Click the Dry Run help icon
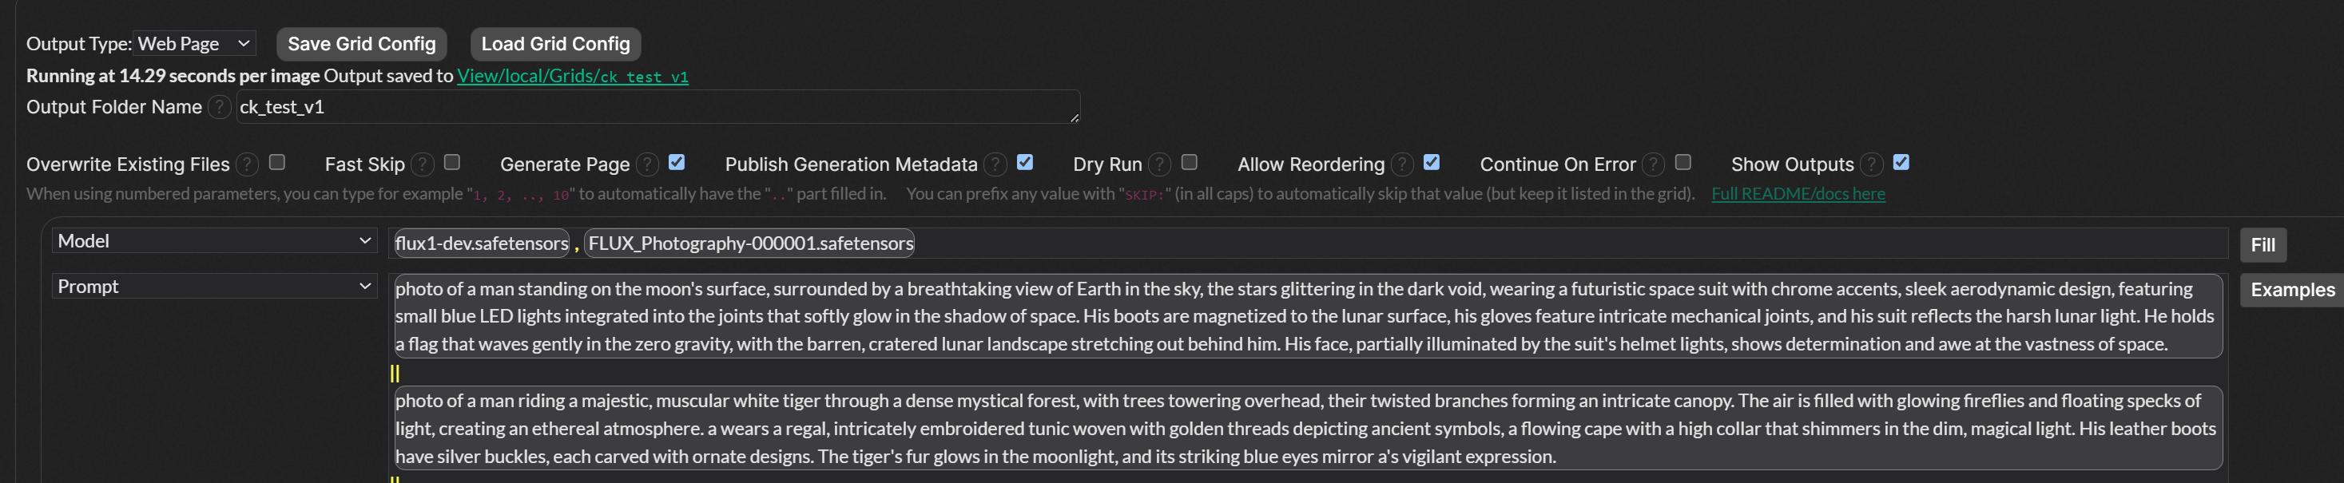This screenshot has width=2344, height=483. tap(1159, 164)
